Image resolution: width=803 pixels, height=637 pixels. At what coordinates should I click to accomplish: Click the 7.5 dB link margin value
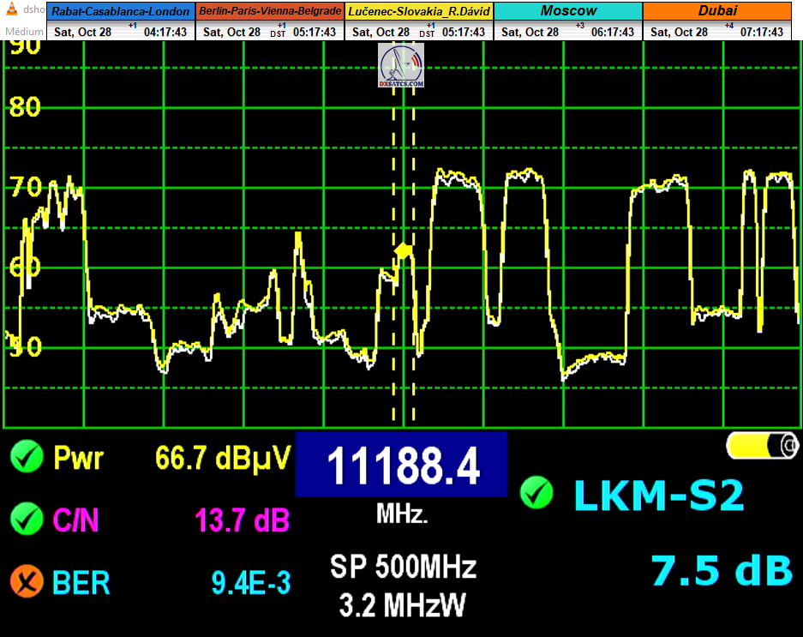coord(721,570)
